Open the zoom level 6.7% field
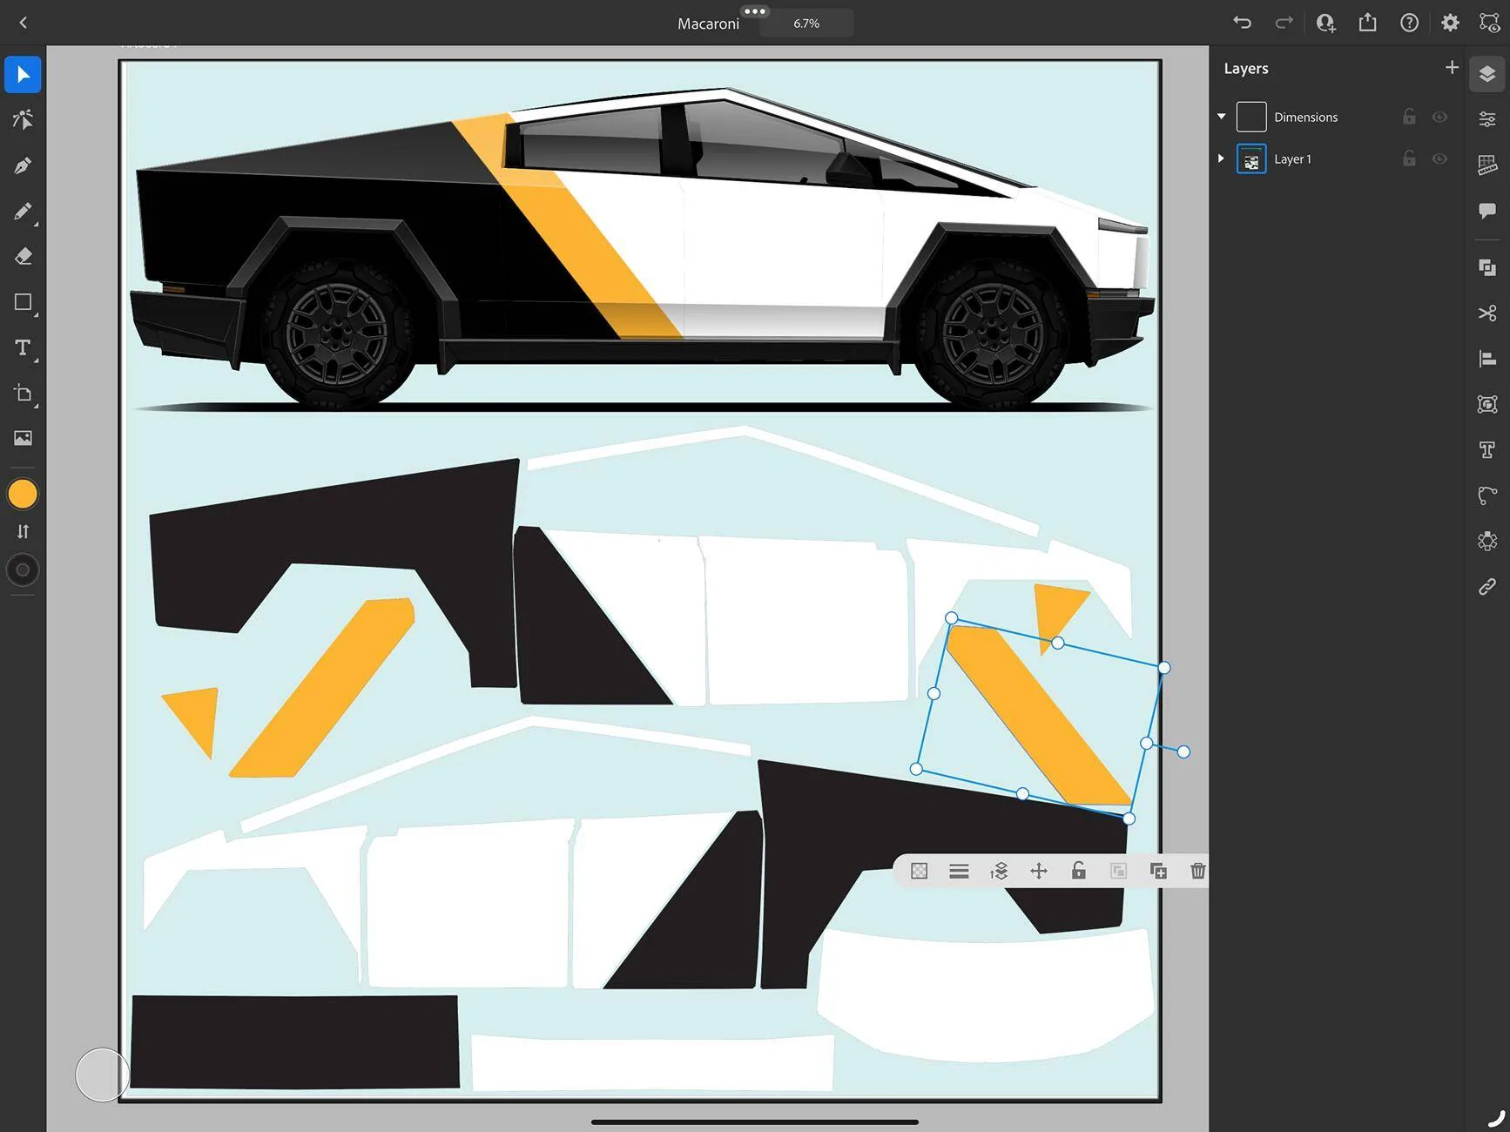 pos(806,24)
